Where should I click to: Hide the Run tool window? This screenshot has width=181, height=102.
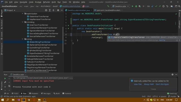point(176,75)
